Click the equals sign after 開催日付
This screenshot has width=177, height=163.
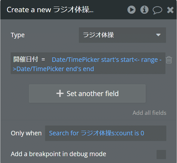pyautogui.click(x=43, y=59)
